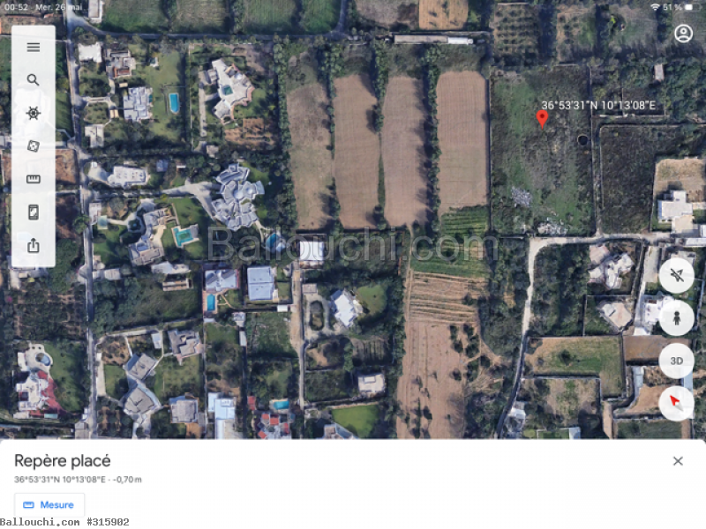The height and width of the screenshot is (529, 706).
Task: Tap the red placemark pin on map
Action: [x=542, y=119]
